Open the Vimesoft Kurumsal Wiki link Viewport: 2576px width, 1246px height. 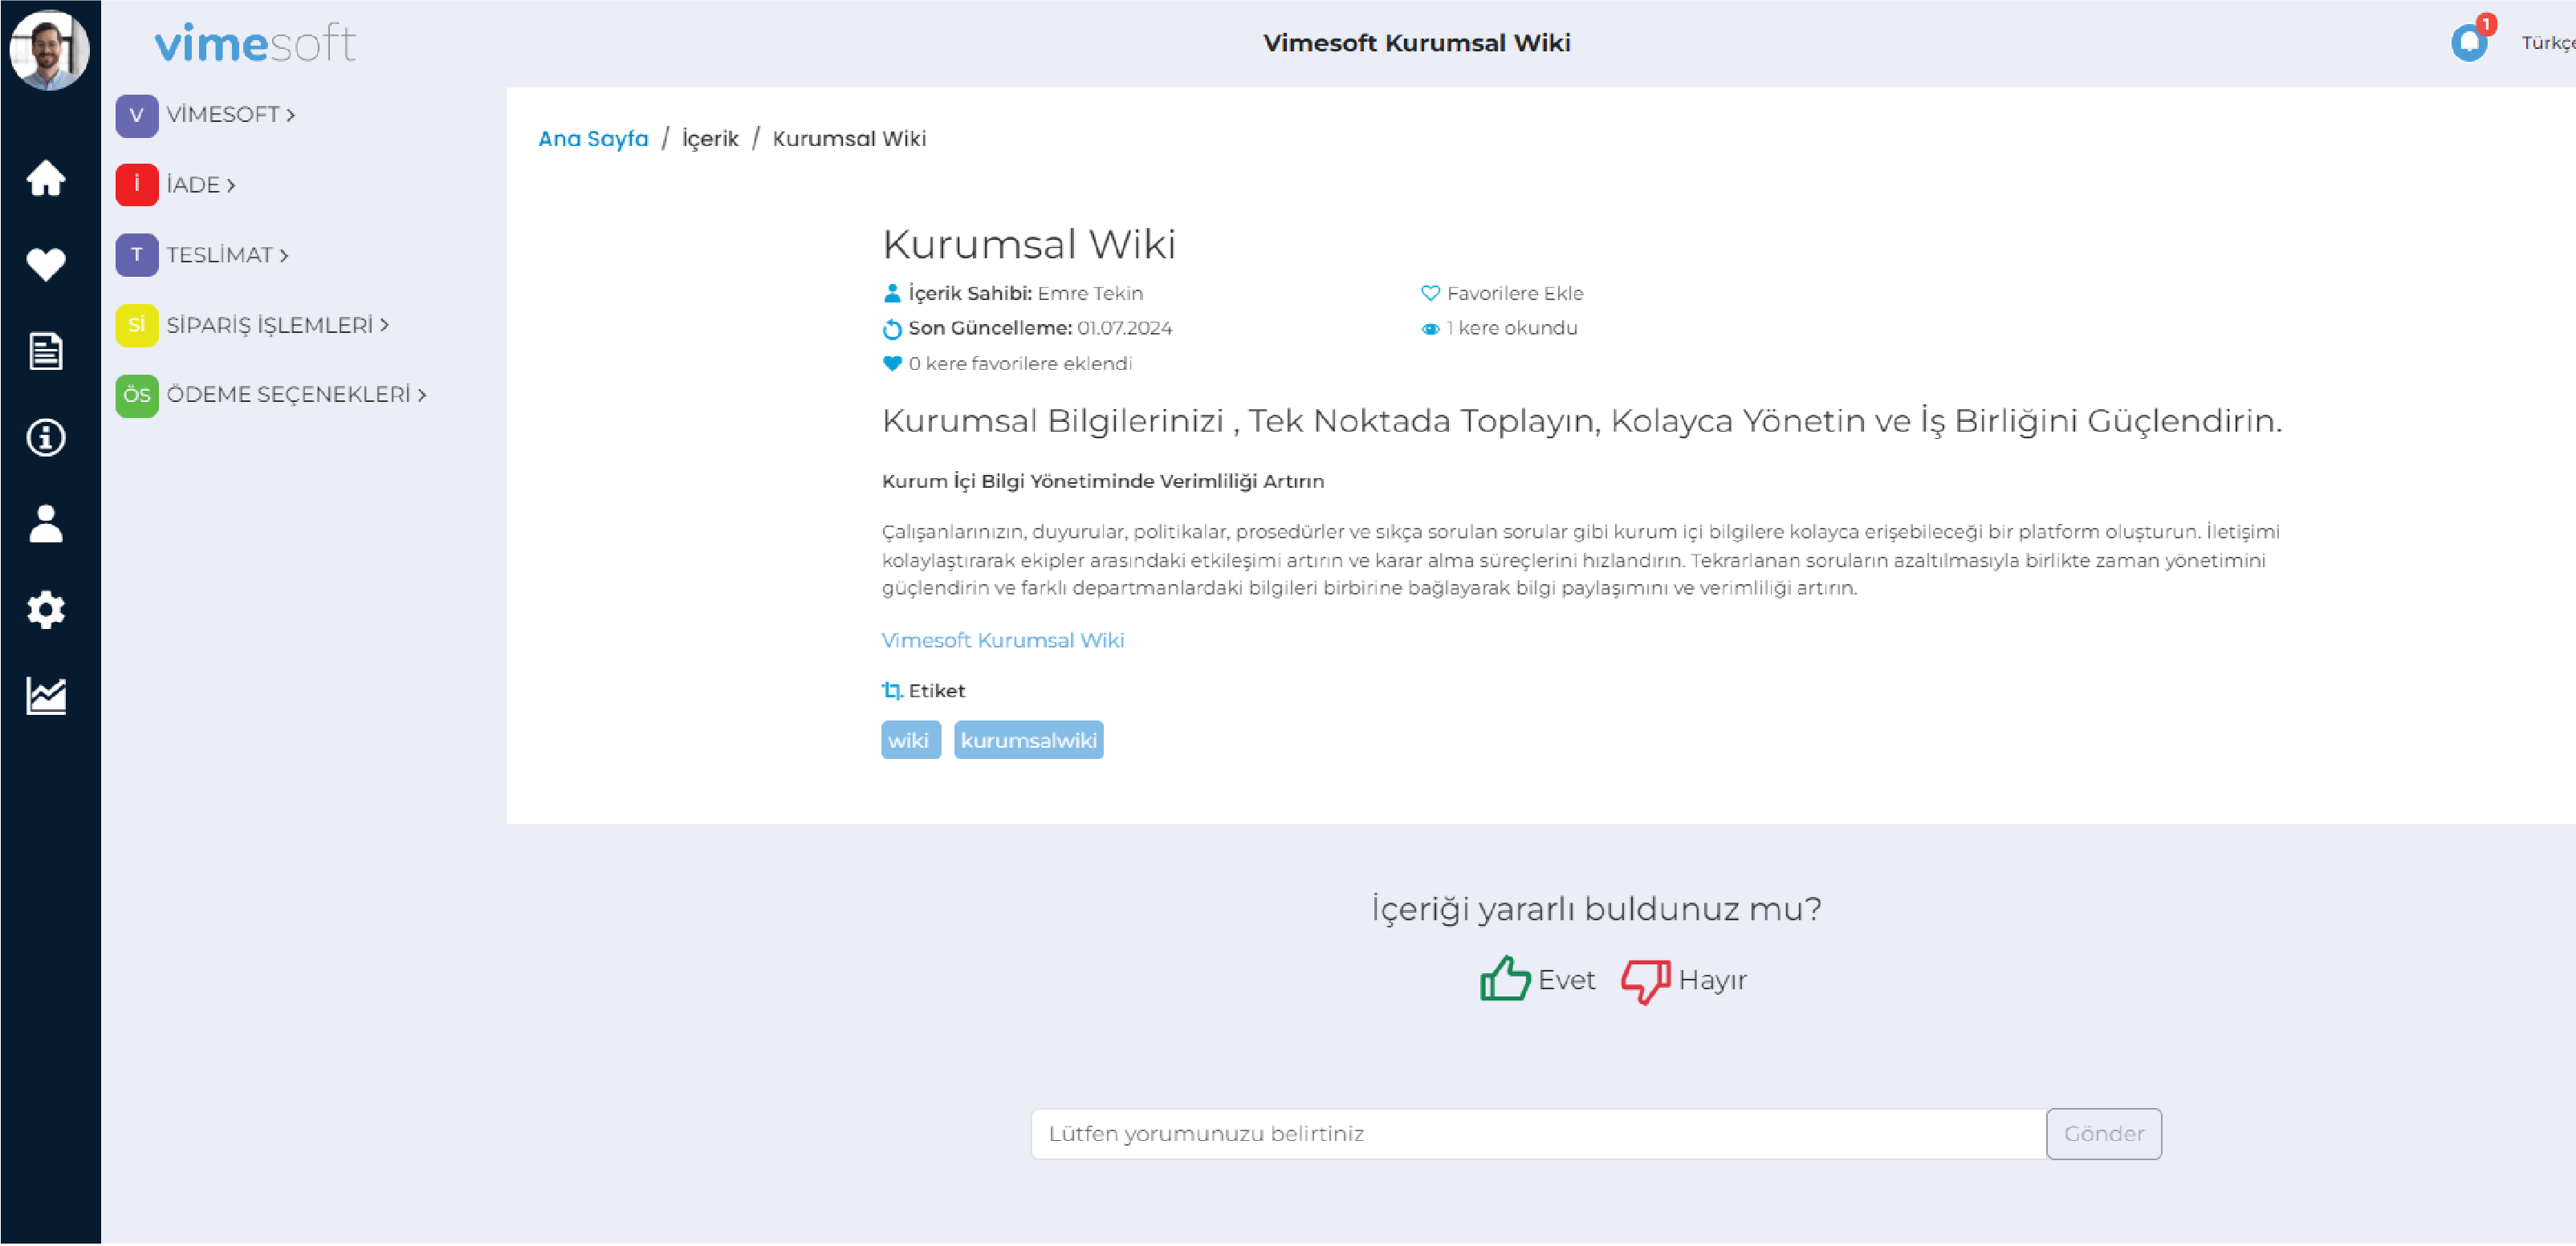click(1002, 640)
